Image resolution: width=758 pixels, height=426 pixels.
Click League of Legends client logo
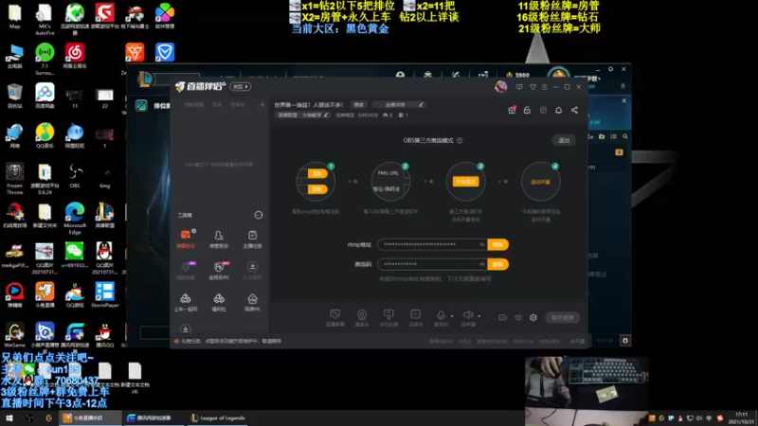[x=145, y=79]
